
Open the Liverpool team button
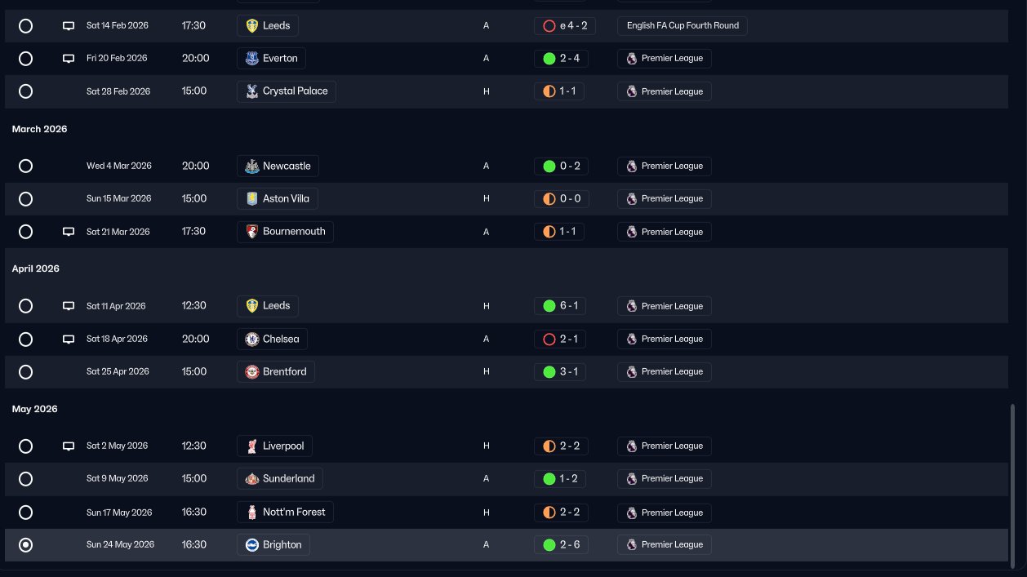click(274, 446)
